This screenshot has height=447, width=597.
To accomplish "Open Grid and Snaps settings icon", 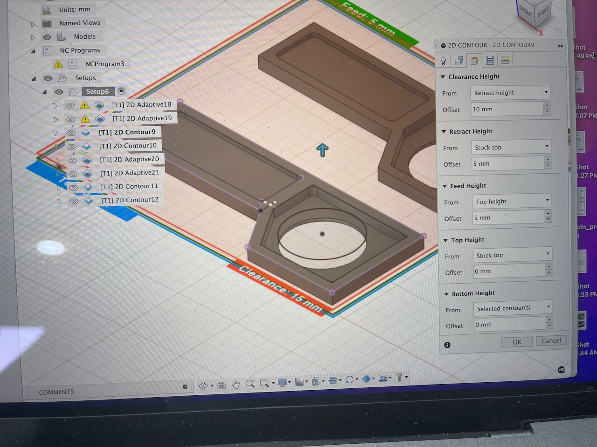I will (299, 382).
